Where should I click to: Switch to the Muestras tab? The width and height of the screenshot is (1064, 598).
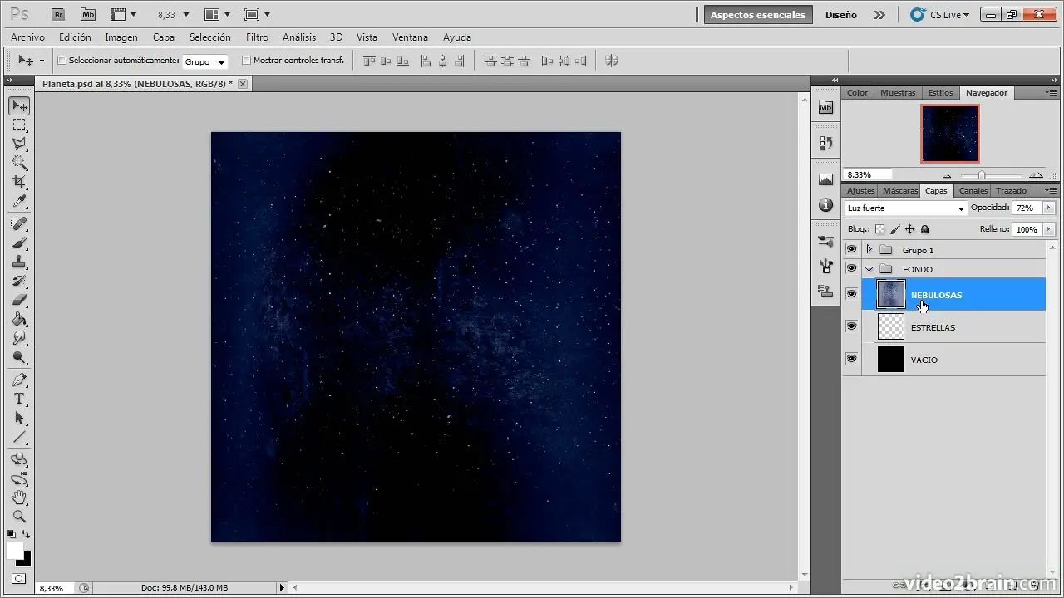click(x=898, y=93)
